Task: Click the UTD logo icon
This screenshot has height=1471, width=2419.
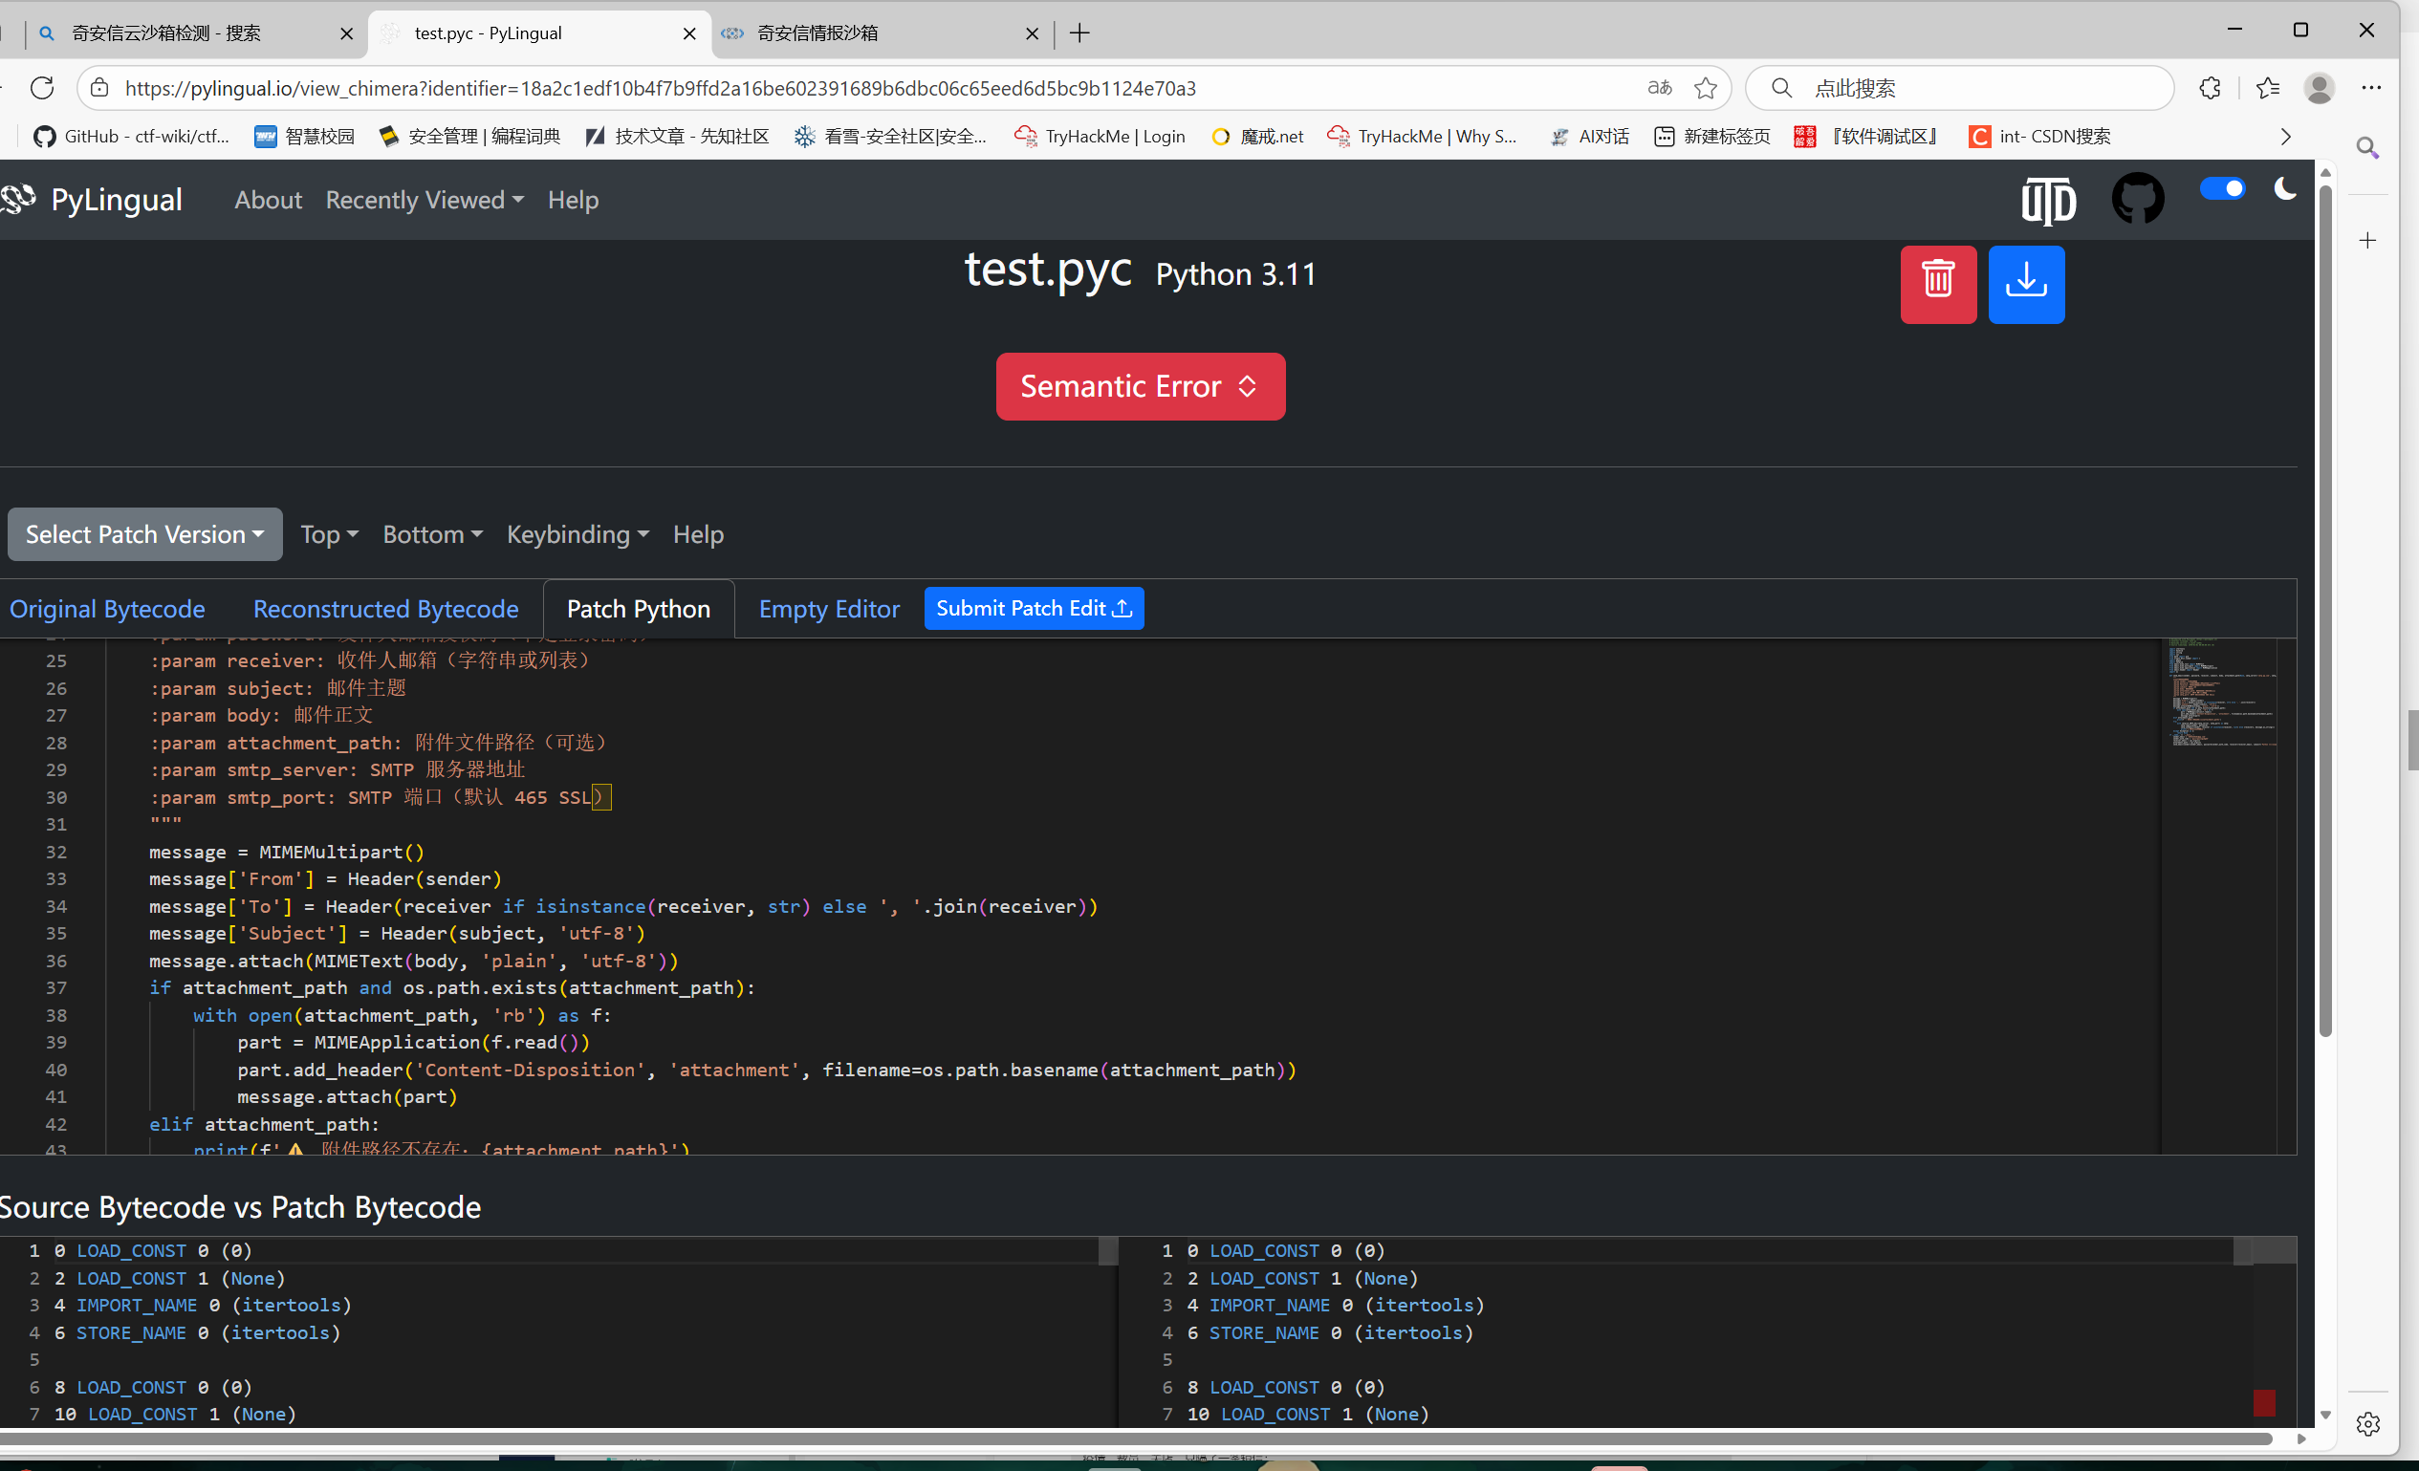Action: click(2048, 201)
